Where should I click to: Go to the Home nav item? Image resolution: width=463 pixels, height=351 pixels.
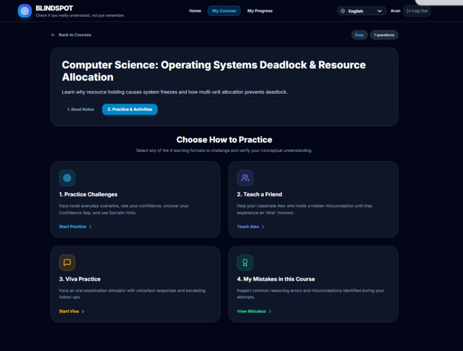195,11
